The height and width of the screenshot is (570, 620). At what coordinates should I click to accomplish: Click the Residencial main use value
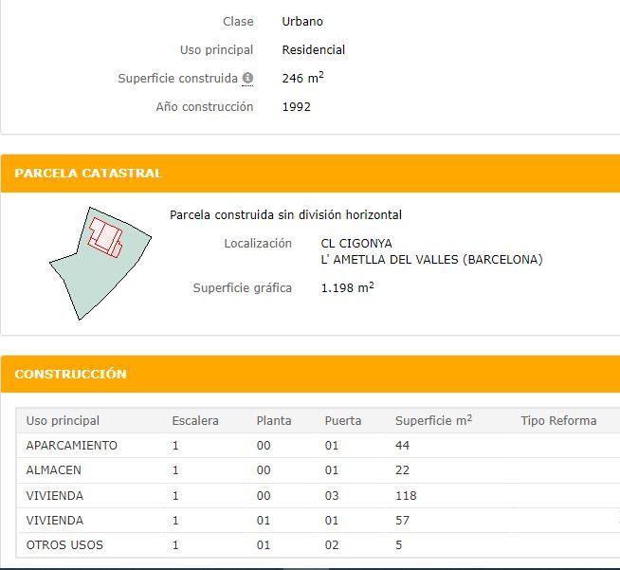[x=314, y=50]
